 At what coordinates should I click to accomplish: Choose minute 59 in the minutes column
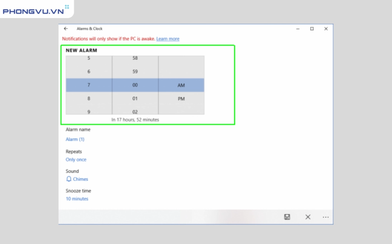135,72
